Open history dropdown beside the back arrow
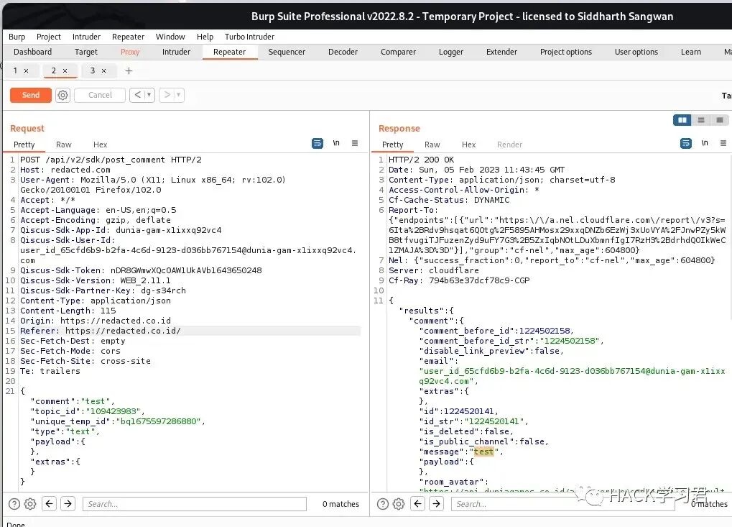Viewport: 732px width, 527px height. pos(149,95)
